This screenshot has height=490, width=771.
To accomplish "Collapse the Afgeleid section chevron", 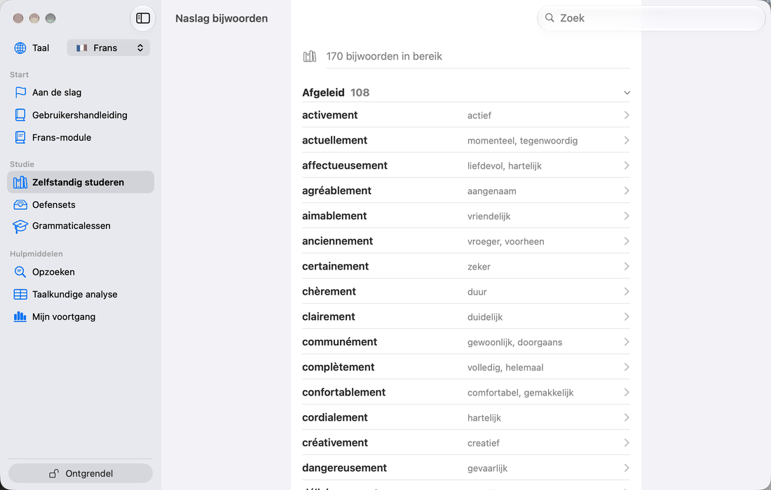I will click(627, 93).
